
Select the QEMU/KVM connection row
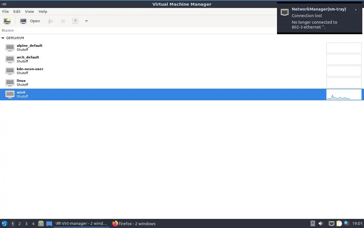(x=182, y=38)
